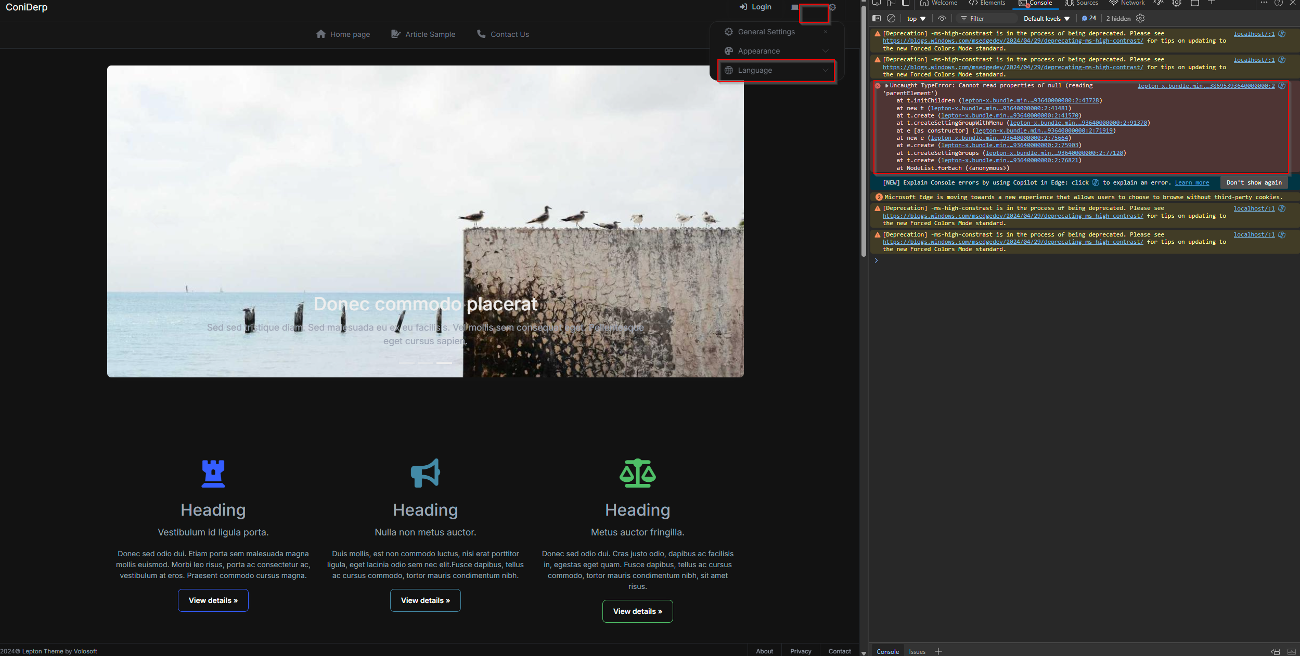Toggle the console sidebar panel icon
The width and height of the screenshot is (1300, 656).
877,18
